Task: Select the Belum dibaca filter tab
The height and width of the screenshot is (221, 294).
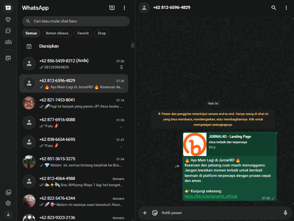Action: point(57,33)
